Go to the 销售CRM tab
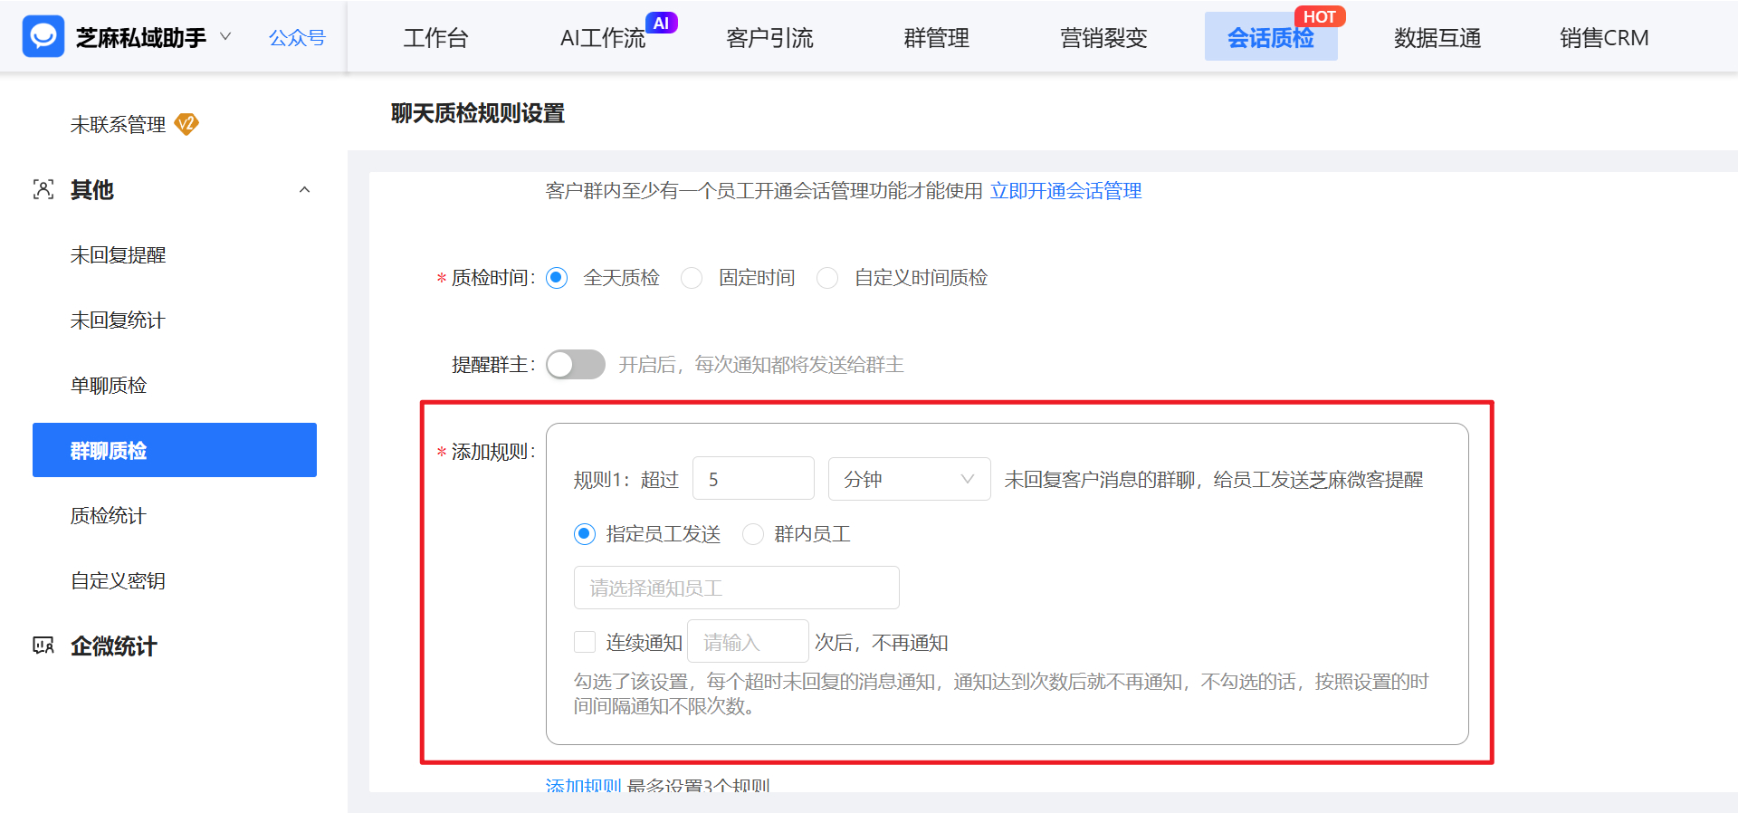This screenshot has height=813, width=1738. (x=1604, y=38)
